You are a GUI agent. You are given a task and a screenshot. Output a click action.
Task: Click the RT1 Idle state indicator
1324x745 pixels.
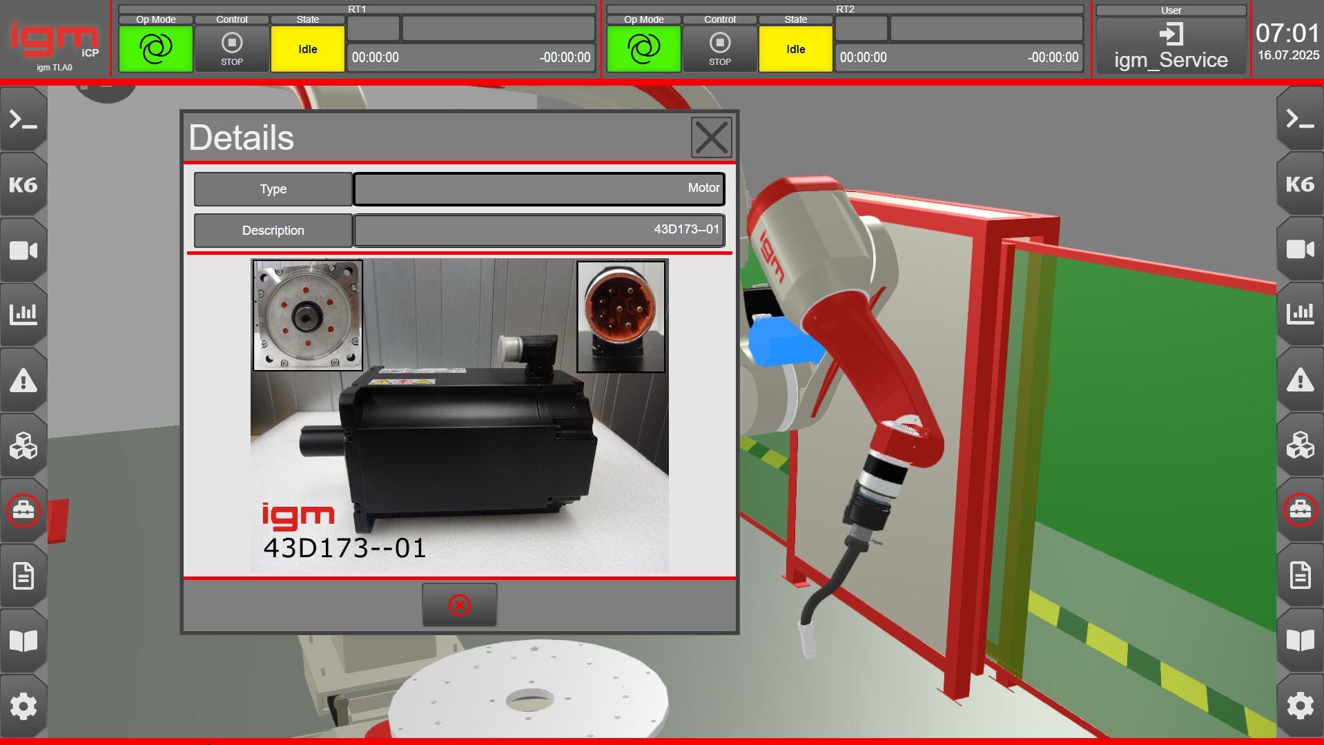(307, 49)
